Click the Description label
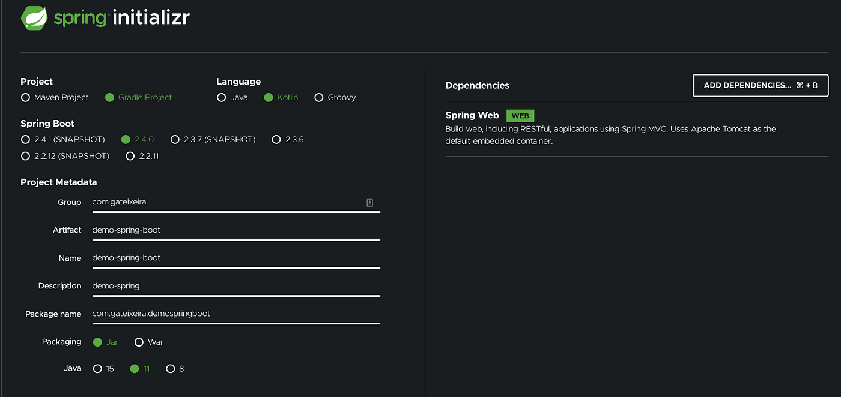This screenshot has width=841, height=397. tap(59, 286)
